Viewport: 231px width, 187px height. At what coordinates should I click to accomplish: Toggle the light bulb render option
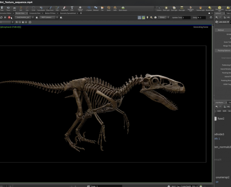point(147,17)
